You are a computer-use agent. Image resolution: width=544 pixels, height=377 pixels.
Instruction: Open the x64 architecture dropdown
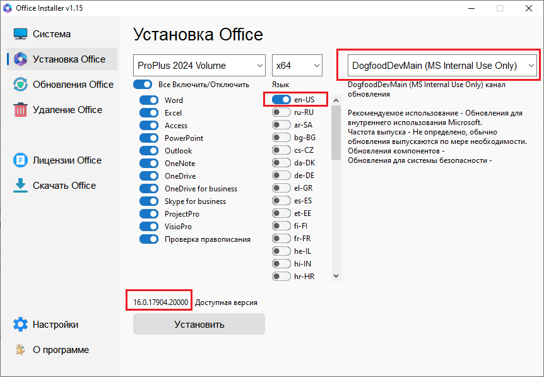tap(297, 65)
